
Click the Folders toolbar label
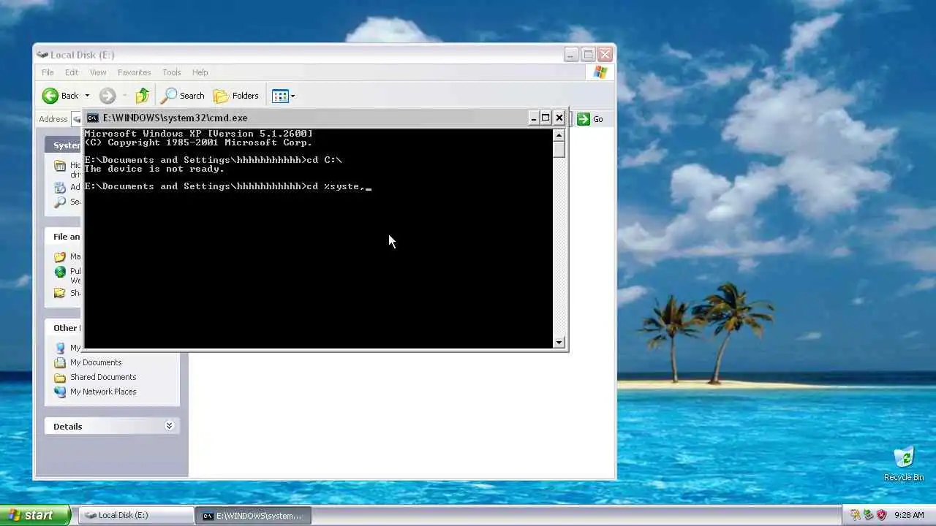tap(245, 96)
